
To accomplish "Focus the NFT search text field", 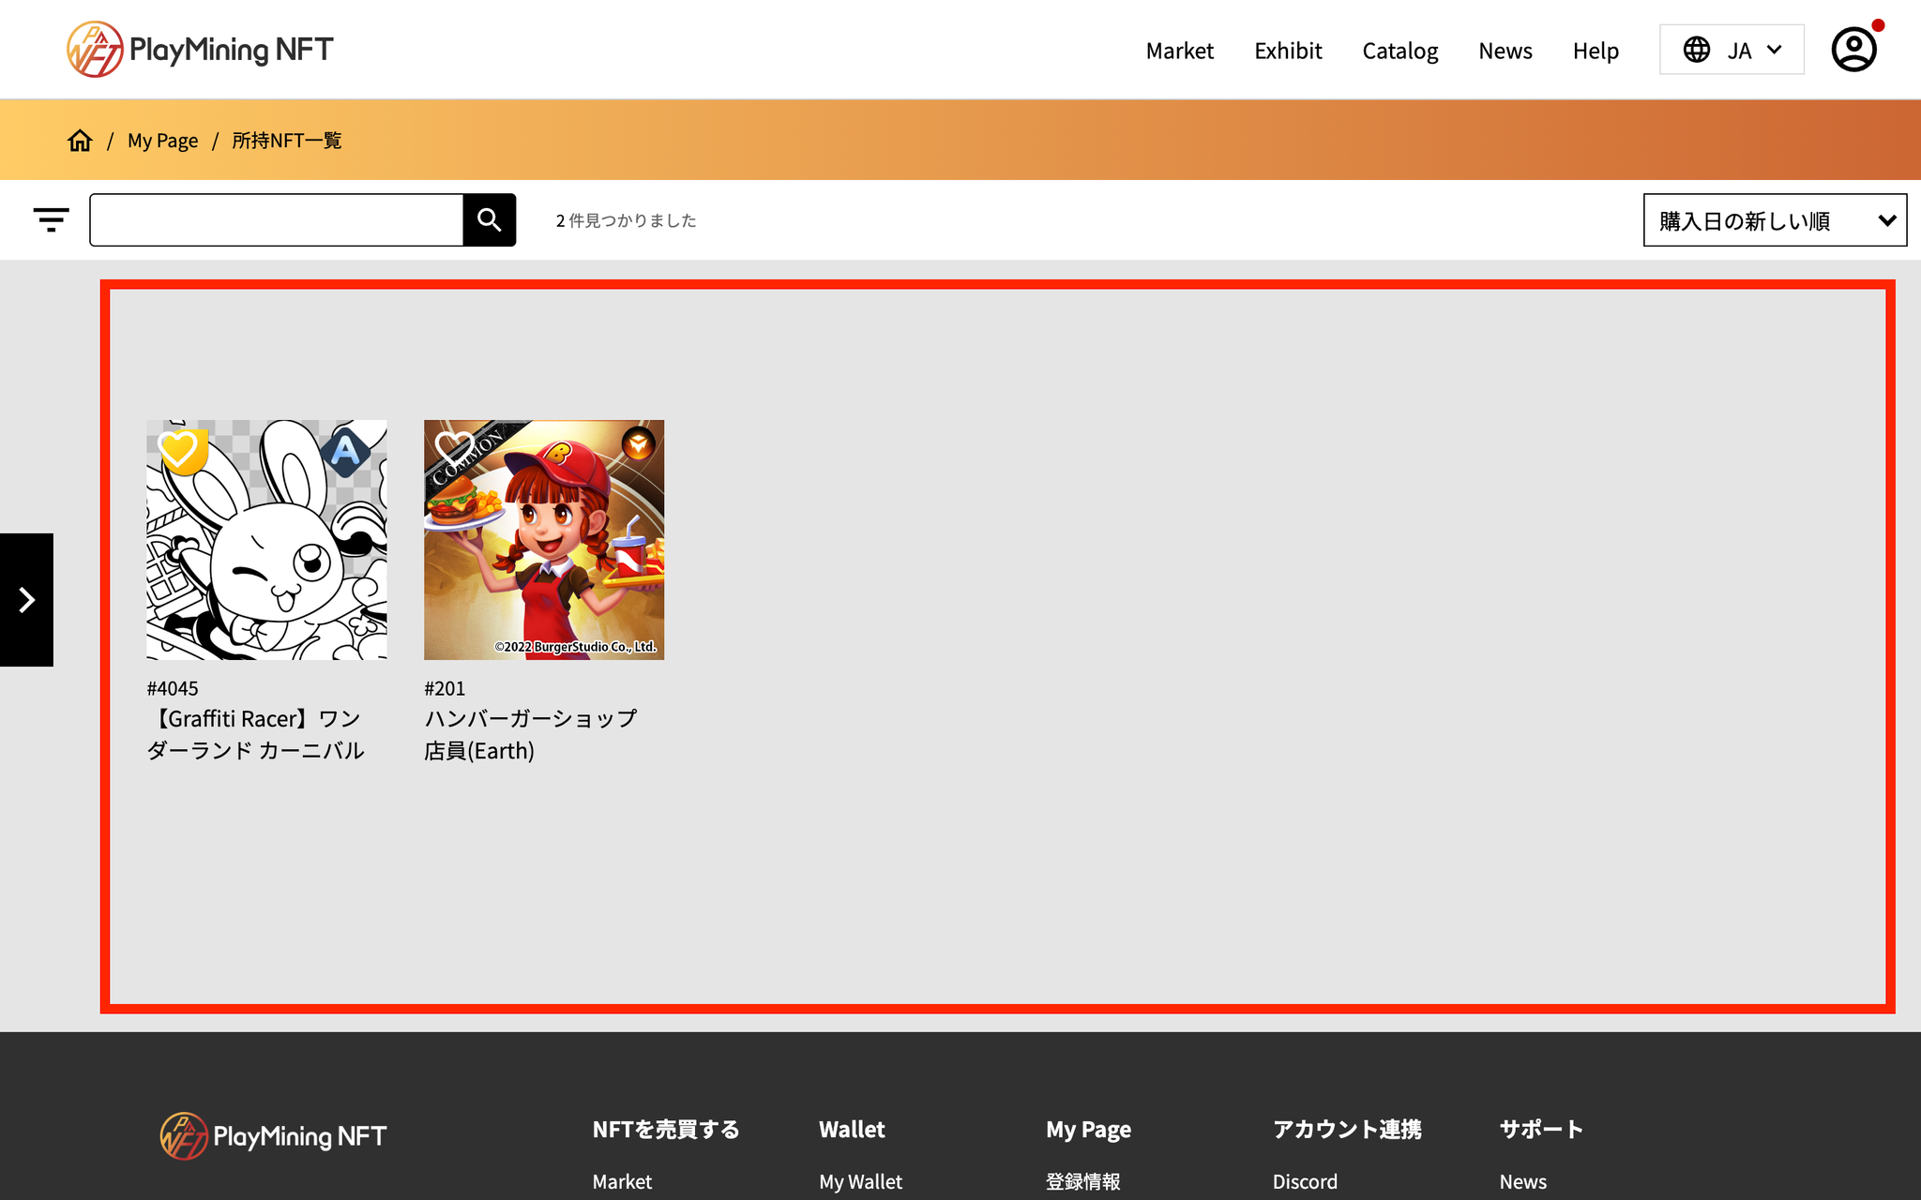I will click(277, 220).
